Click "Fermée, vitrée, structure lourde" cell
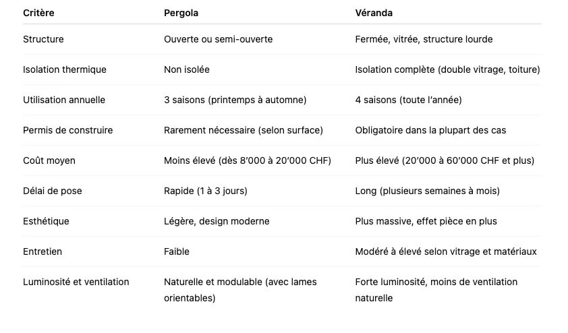The width and height of the screenshot is (568, 333). click(424, 39)
